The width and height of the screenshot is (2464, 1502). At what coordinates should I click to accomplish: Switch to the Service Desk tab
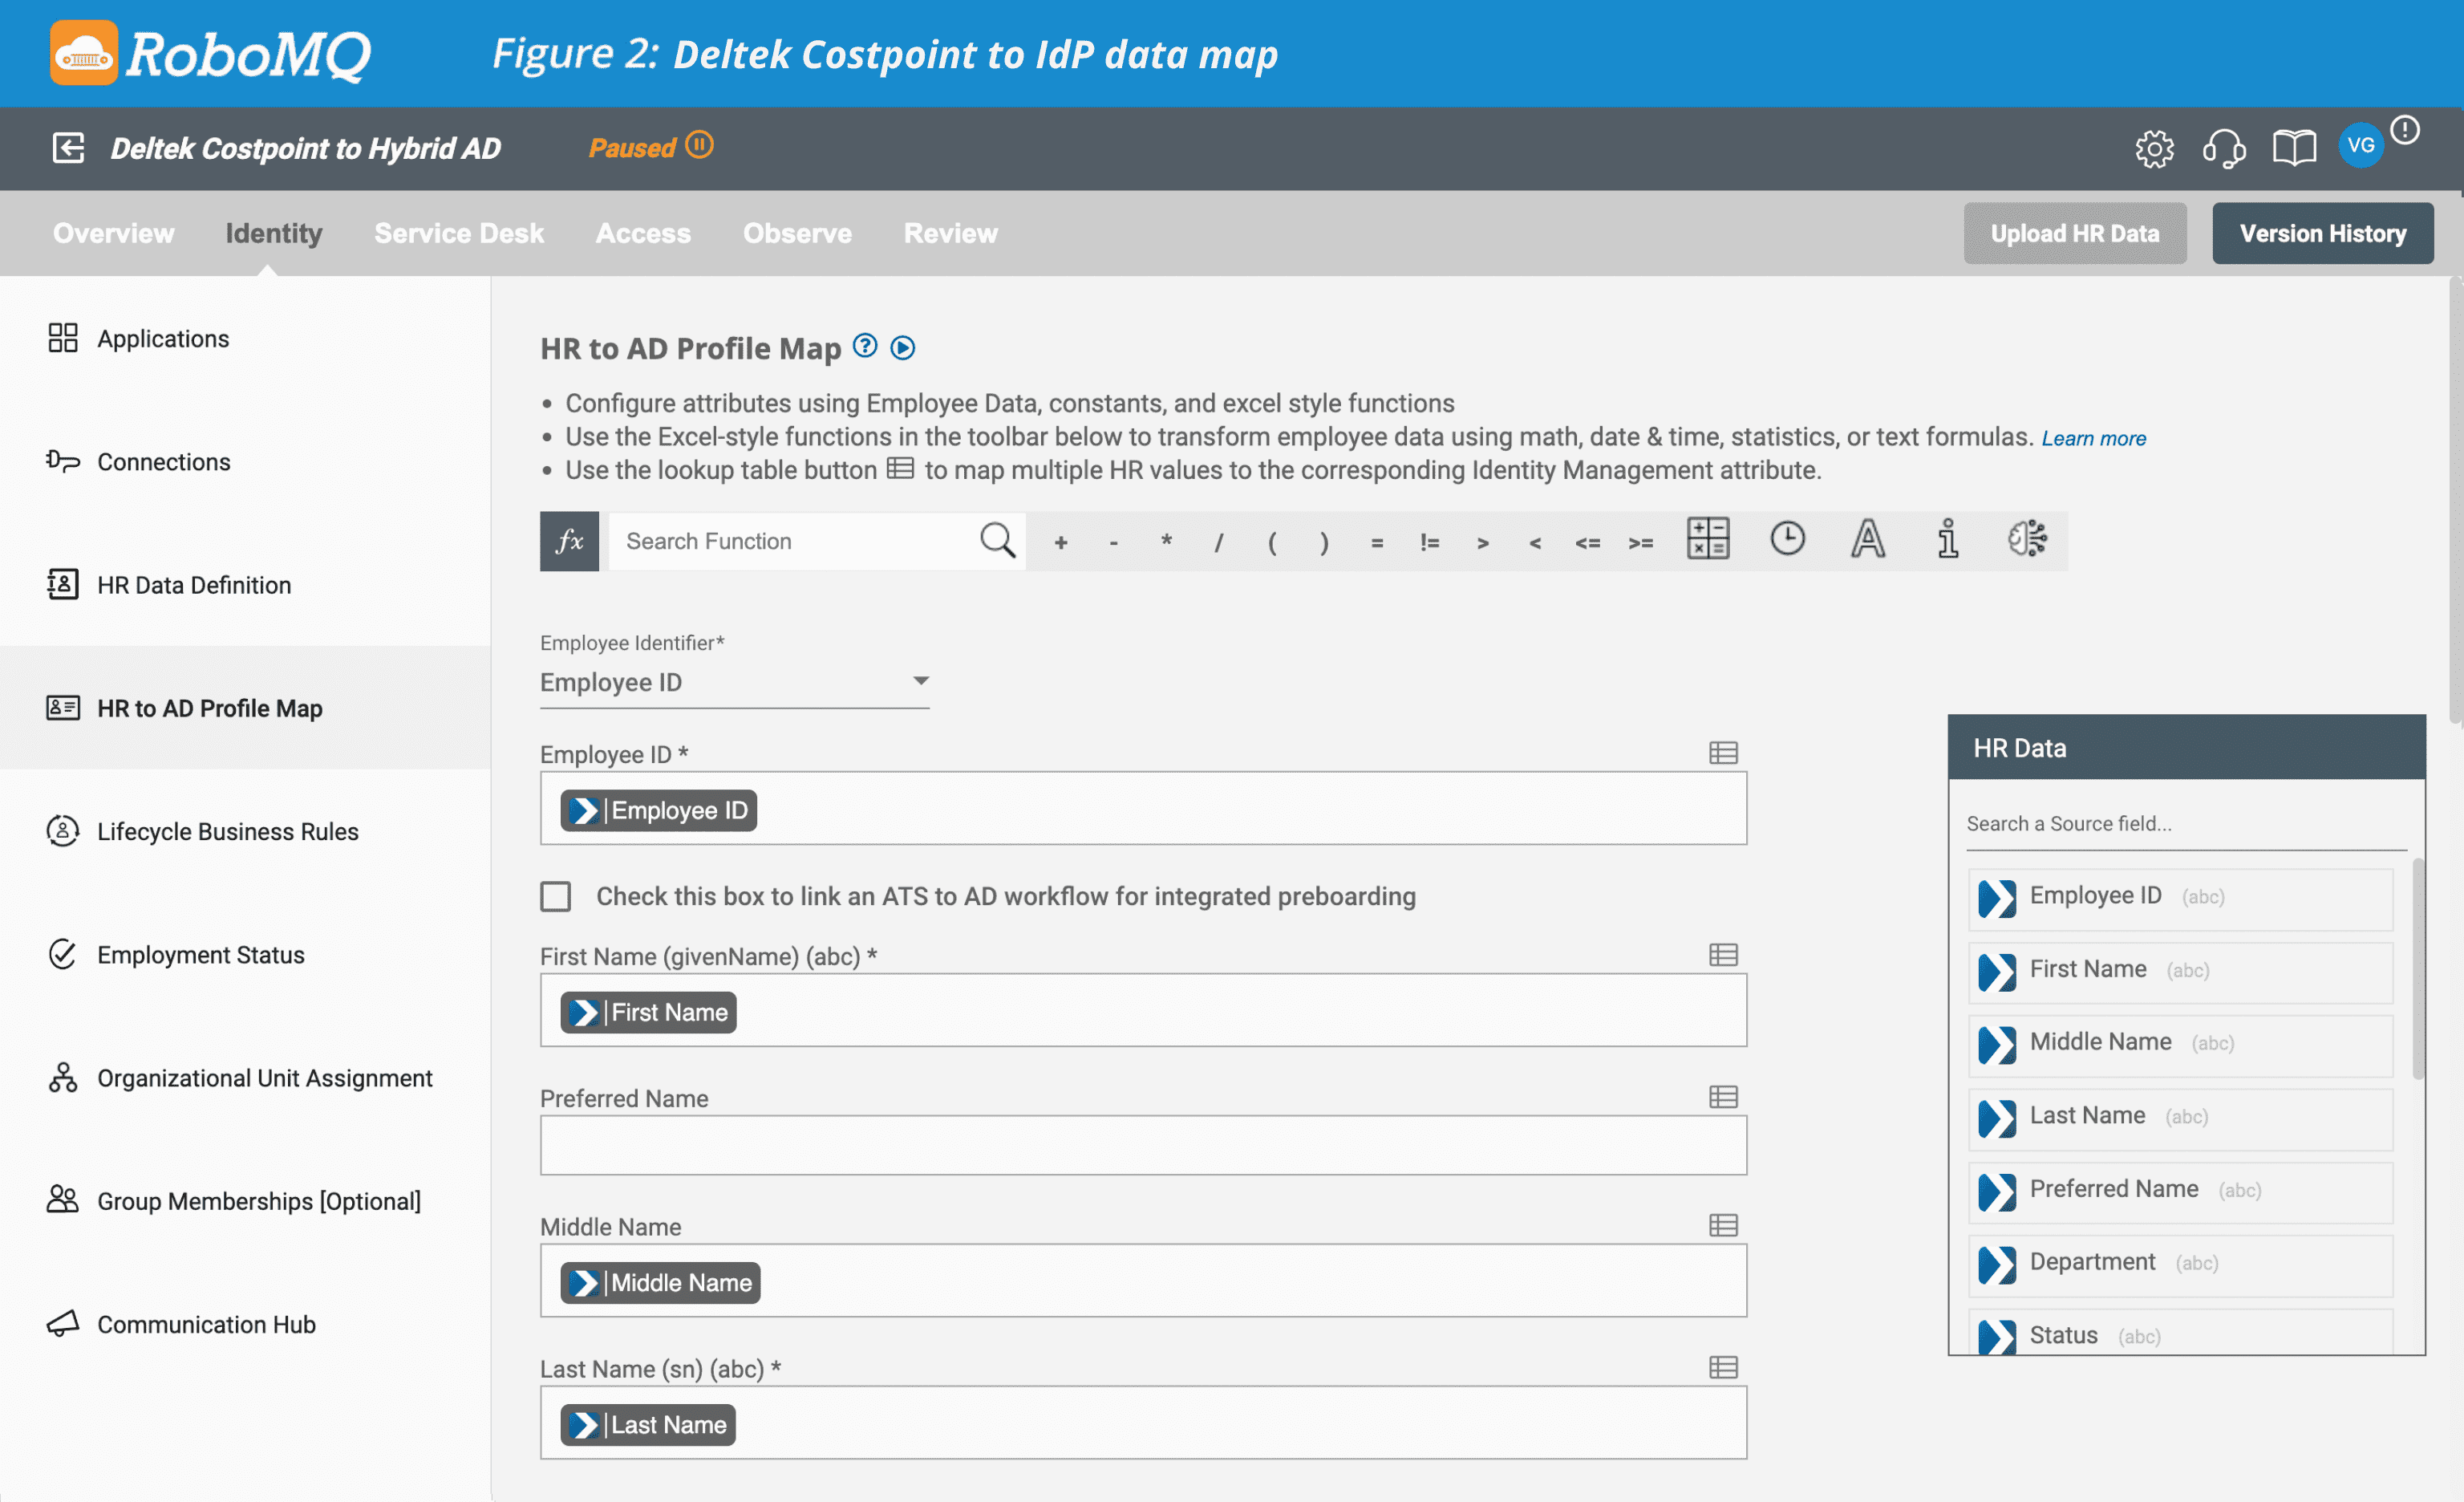tap(459, 233)
